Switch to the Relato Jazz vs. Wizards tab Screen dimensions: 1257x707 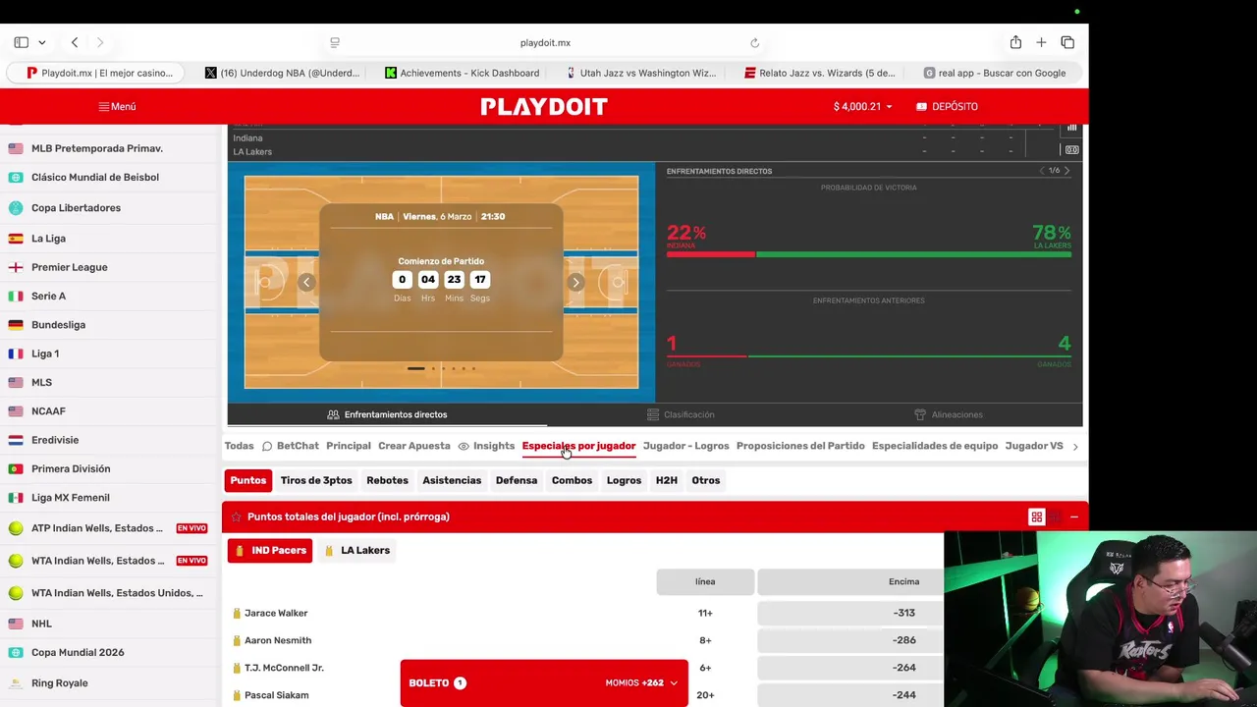pos(820,73)
